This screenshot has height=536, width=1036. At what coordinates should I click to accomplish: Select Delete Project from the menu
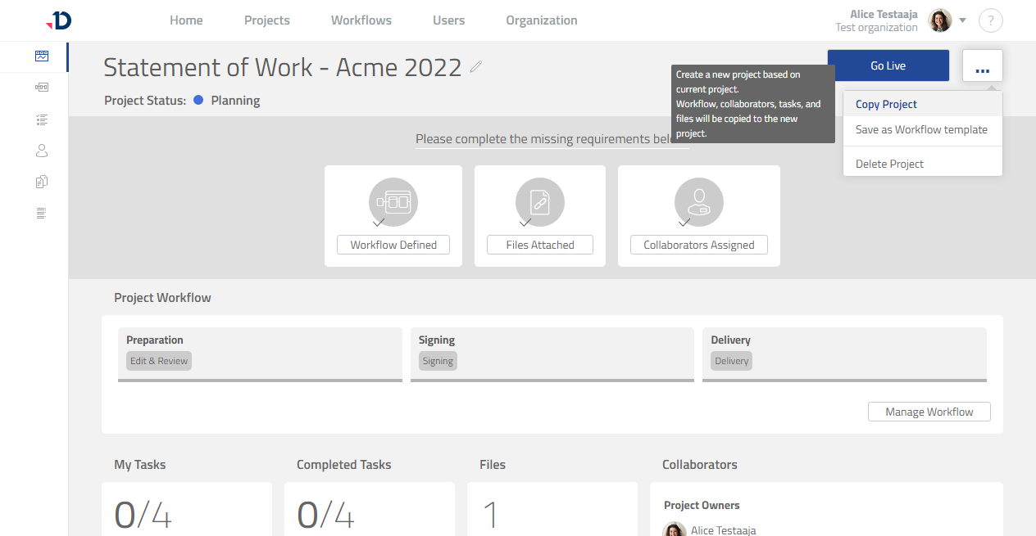[889, 164]
